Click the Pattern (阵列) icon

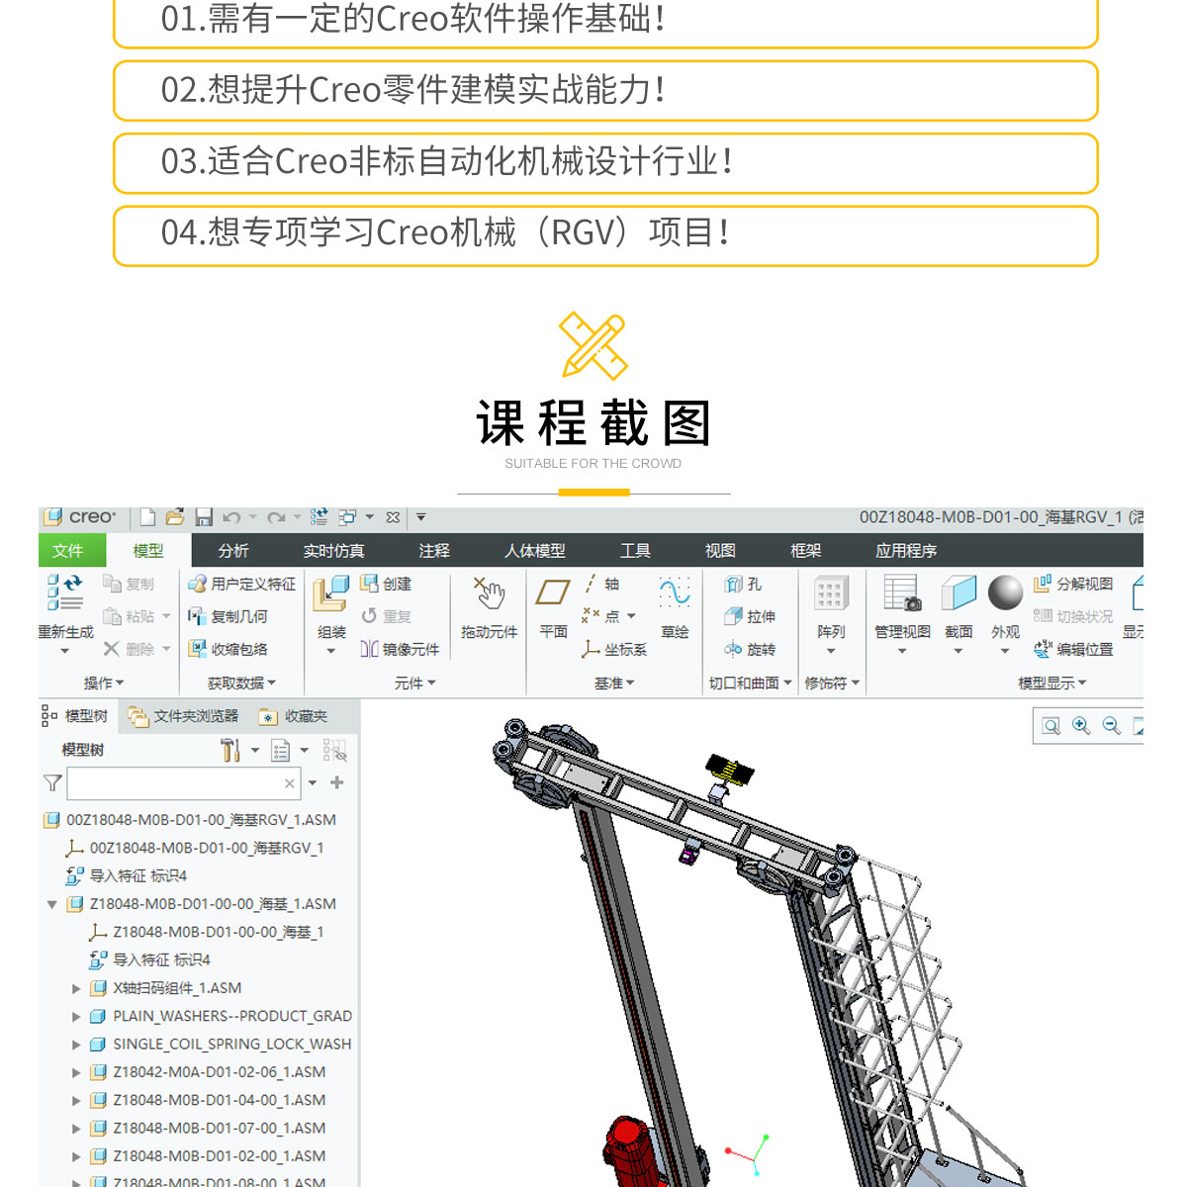coord(831,593)
